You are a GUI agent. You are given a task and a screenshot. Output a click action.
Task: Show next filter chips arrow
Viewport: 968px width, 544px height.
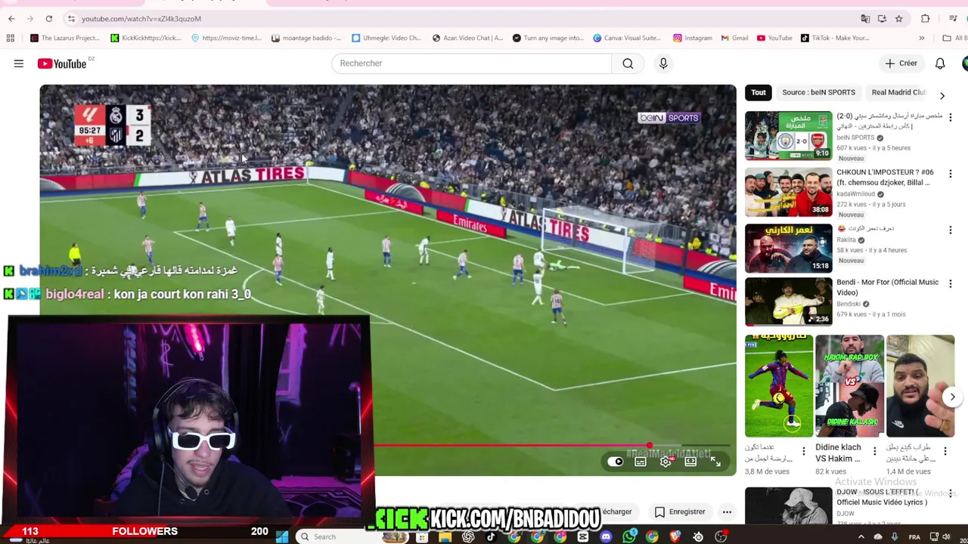(x=942, y=96)
